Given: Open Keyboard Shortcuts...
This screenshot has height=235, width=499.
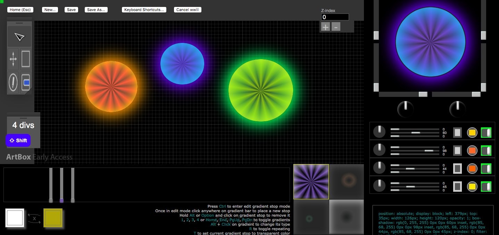Looking at the screenshot, I should [x=144, y=10].
